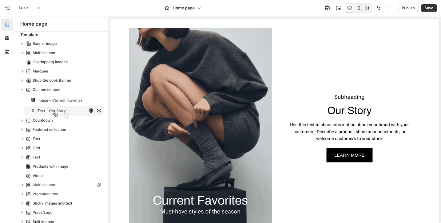Viewport: 441px width, 223px height.
Task: Click the Publish button
Action: 408,8
